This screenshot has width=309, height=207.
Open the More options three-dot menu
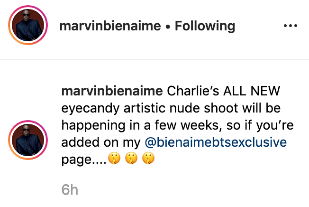click(x=290, y=26)
